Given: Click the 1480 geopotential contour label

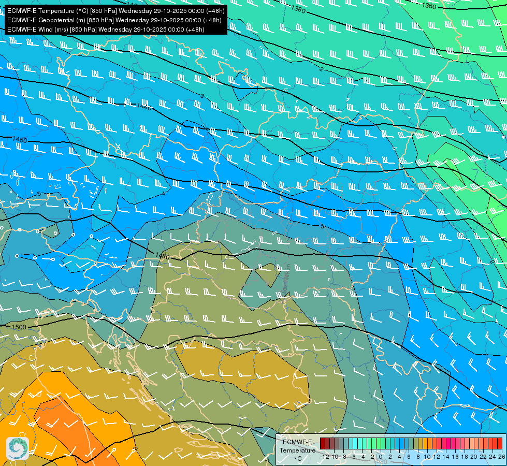Looking at the screenshot, I should 162,256.
